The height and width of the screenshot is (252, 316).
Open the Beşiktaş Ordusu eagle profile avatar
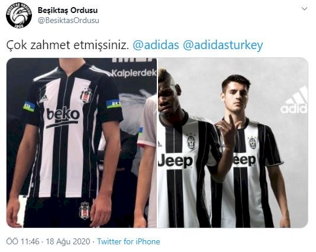click(19, 15)
